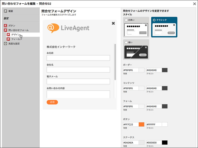
Task: Select 問い合わせフォーム in sidebar
Action: tap(18, 30)
